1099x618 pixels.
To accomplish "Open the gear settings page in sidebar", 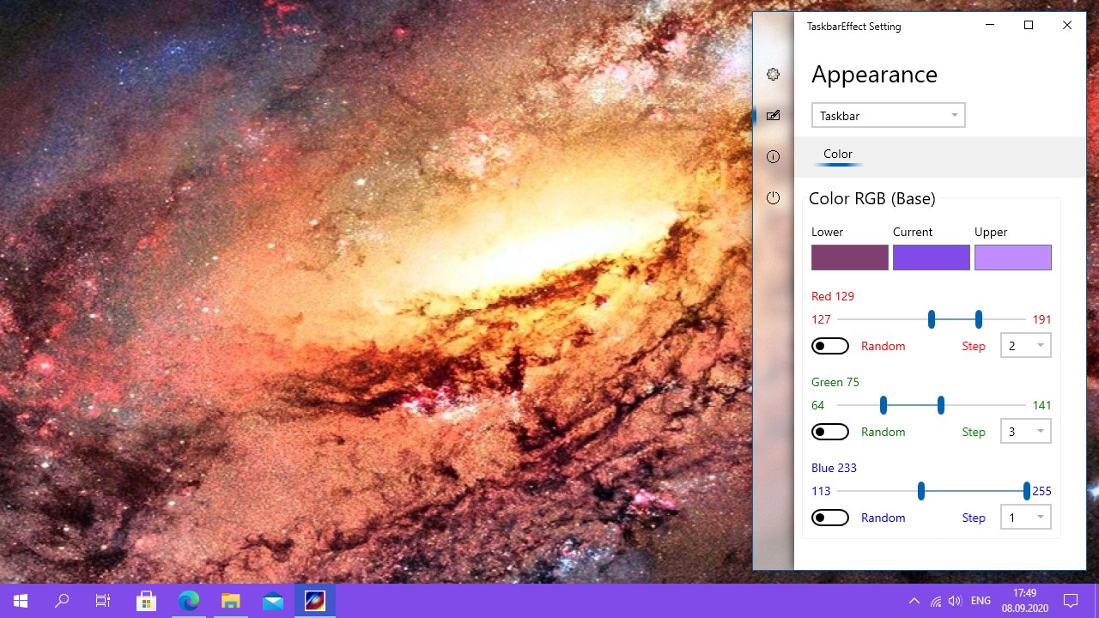I will 773,75.
